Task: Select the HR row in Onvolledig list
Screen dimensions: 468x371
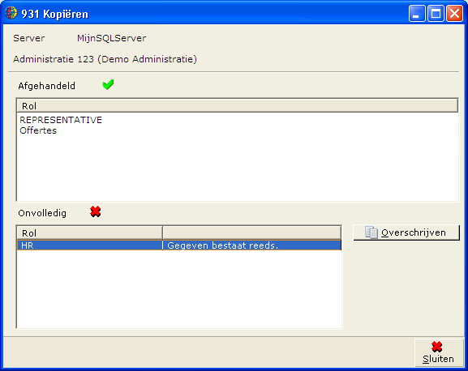Action: (x=179, y=245)
